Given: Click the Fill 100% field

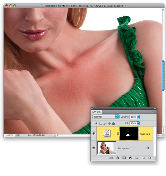Looking at the screenshot, I should tap(133, 123).
